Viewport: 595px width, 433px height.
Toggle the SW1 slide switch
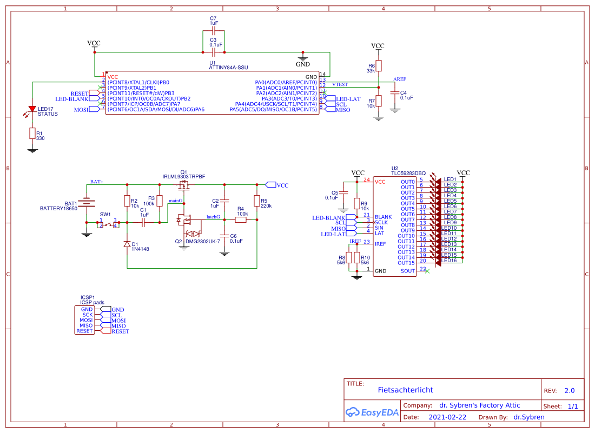point(108,223)
